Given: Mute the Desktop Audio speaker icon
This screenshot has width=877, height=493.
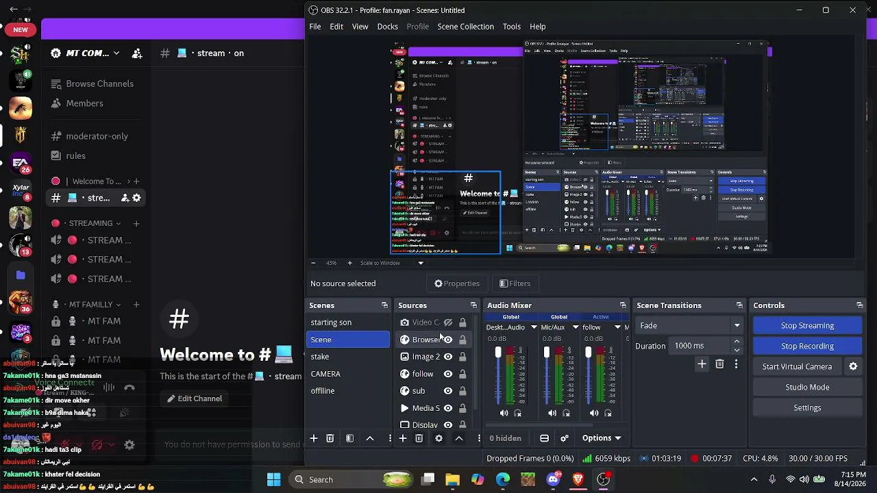Looking at the screenshot, I should click(x=504, y=413).
